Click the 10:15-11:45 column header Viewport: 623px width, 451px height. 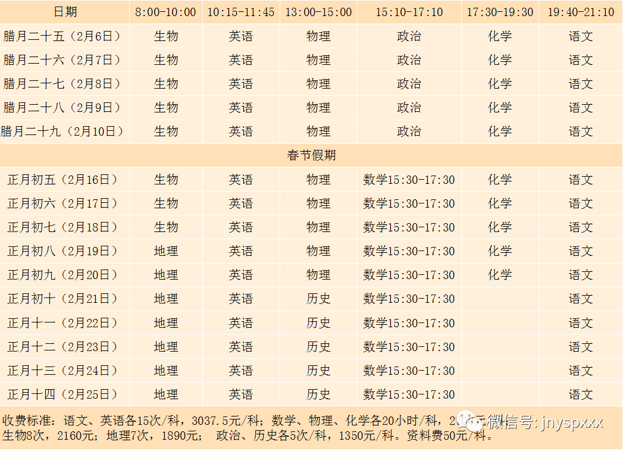click(x=241, y=12)
